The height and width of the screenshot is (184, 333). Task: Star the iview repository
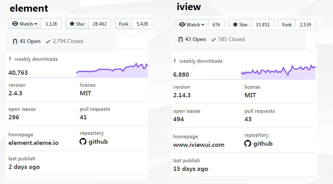(240, 24)
